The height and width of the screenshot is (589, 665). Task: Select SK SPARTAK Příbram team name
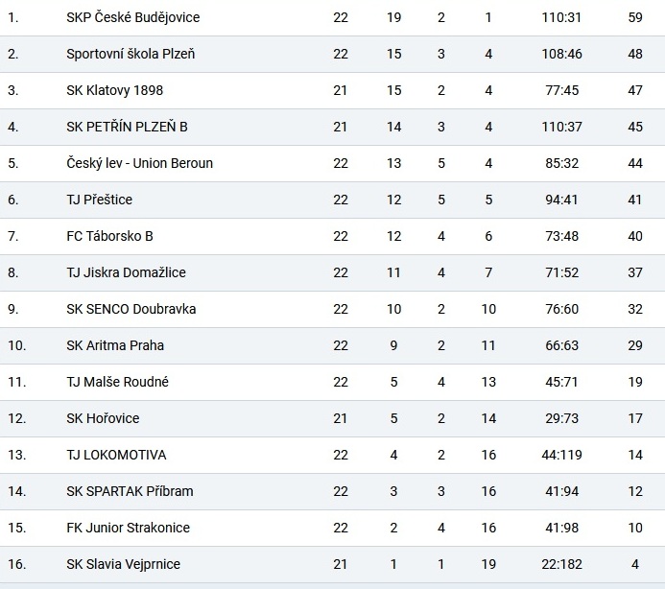130,491
